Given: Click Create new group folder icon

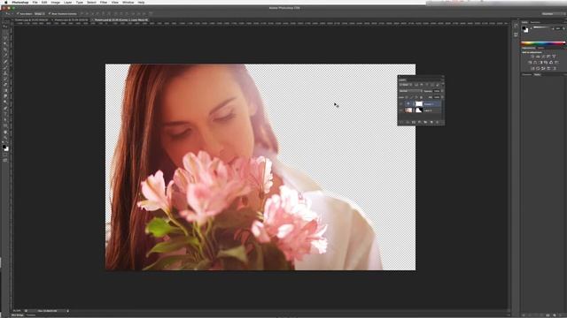Looking at the screenshot, I should pyautogui.click(x=425, y=122).
